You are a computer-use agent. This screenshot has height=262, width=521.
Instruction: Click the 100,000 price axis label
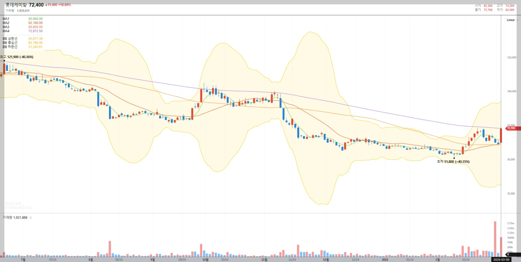click(512, 92)
